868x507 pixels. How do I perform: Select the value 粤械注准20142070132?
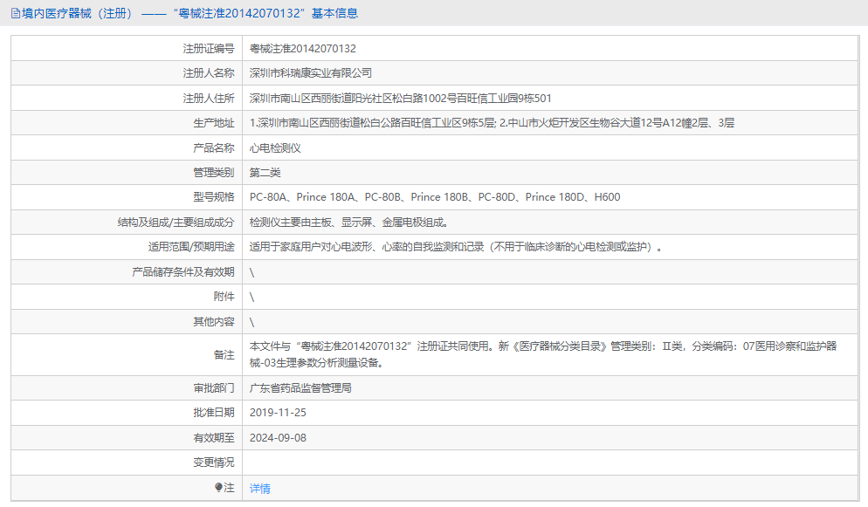click(x=303, y=49)
